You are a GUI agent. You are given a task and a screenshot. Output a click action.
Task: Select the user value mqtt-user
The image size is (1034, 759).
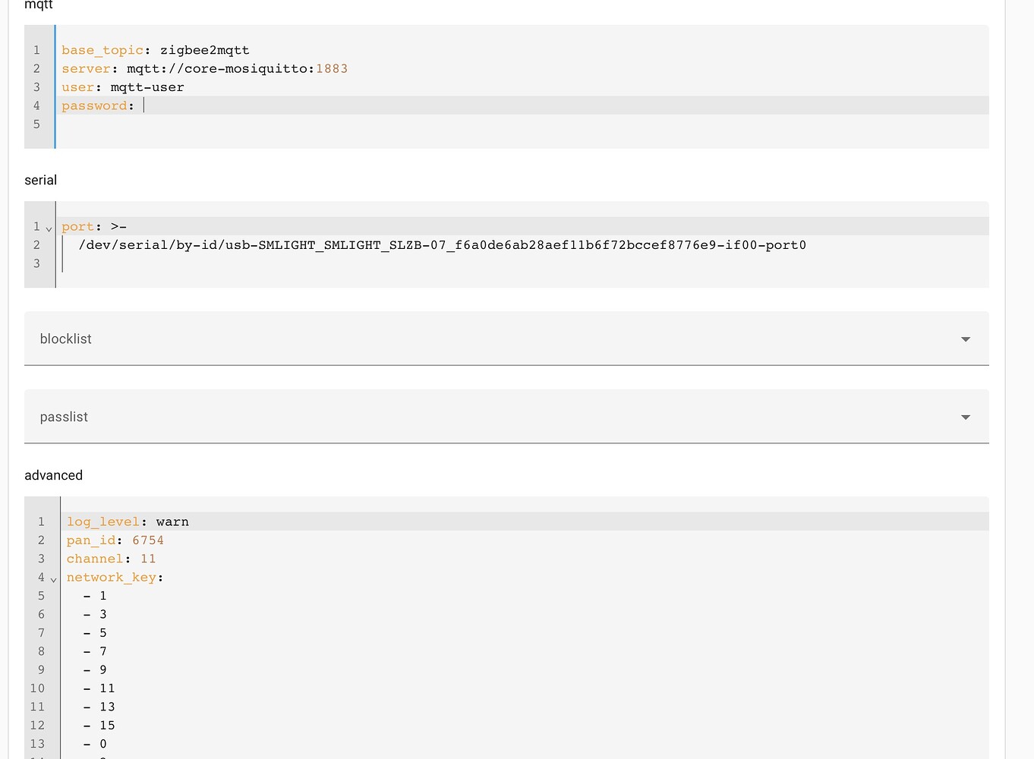tap(147, 87)
